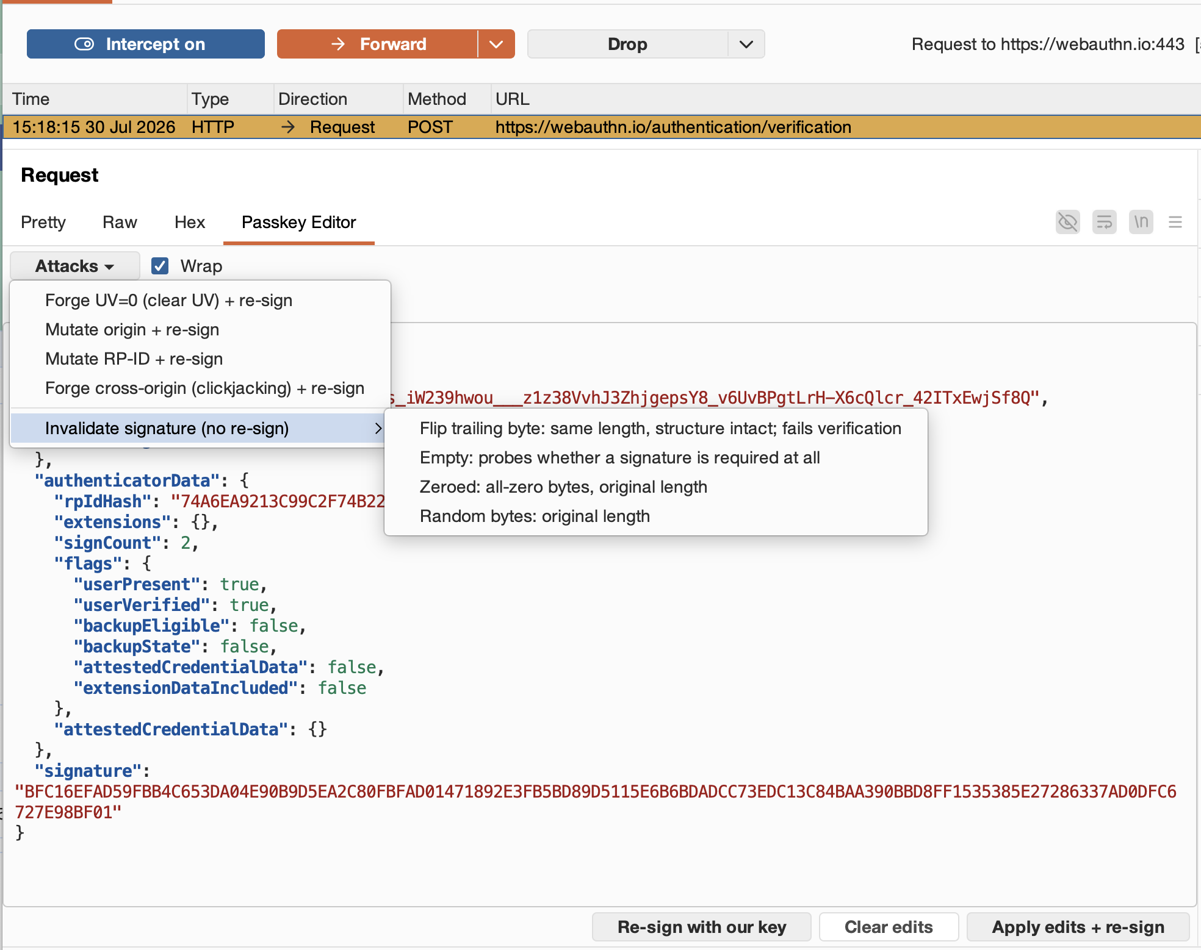1201x950 pixels.
Task: Click Apply edits + re-sign button
Action: 1078,927
